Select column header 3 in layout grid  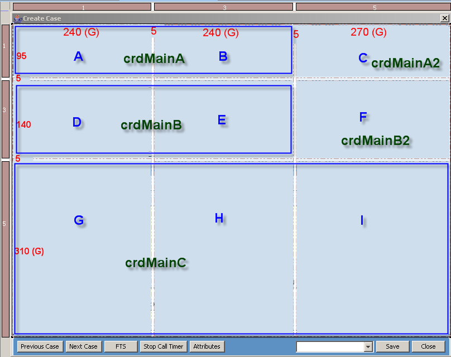click(223, 7)
